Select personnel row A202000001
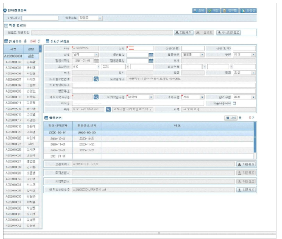 point(21,56)
